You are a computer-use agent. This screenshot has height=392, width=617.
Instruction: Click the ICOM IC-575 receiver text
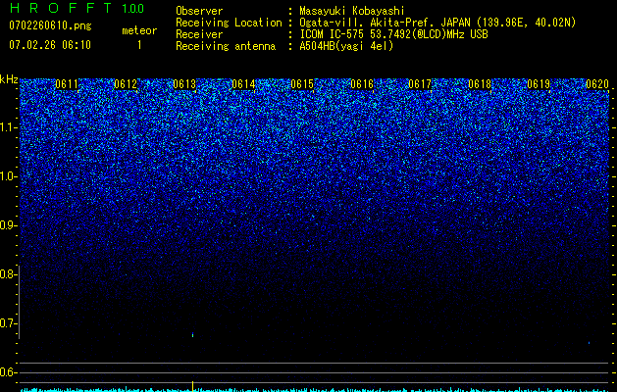(x=393, y=34)
